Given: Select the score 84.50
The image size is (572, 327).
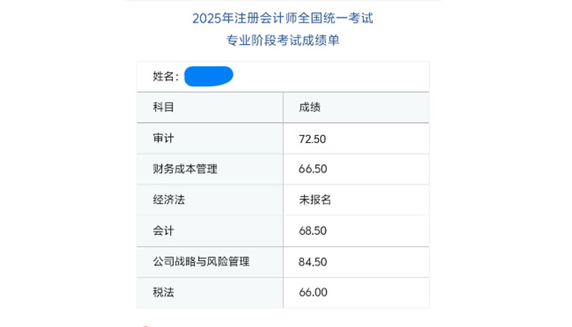Looking at the screenshot, I should (312, 261).
